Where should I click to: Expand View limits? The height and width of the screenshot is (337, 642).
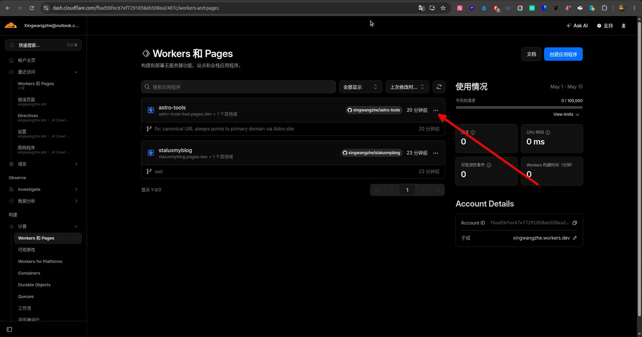566,114
